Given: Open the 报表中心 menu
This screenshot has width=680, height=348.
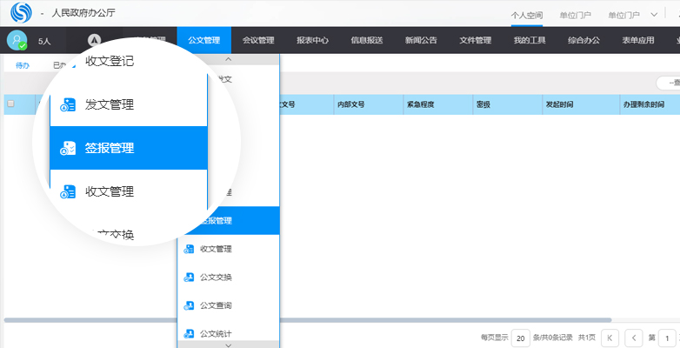Looking at the screenshot, I should click(312, 40).
